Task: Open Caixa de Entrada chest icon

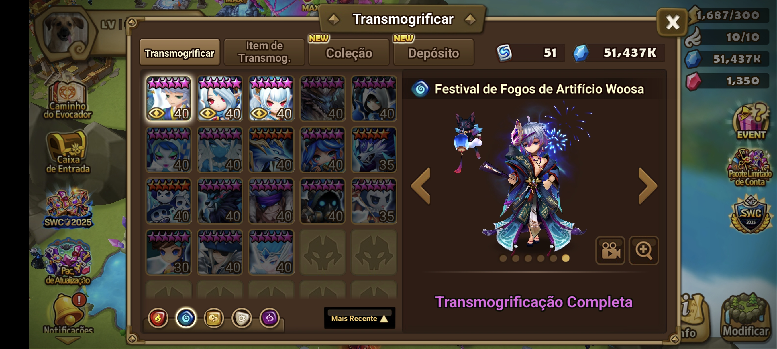Action: 68,151
